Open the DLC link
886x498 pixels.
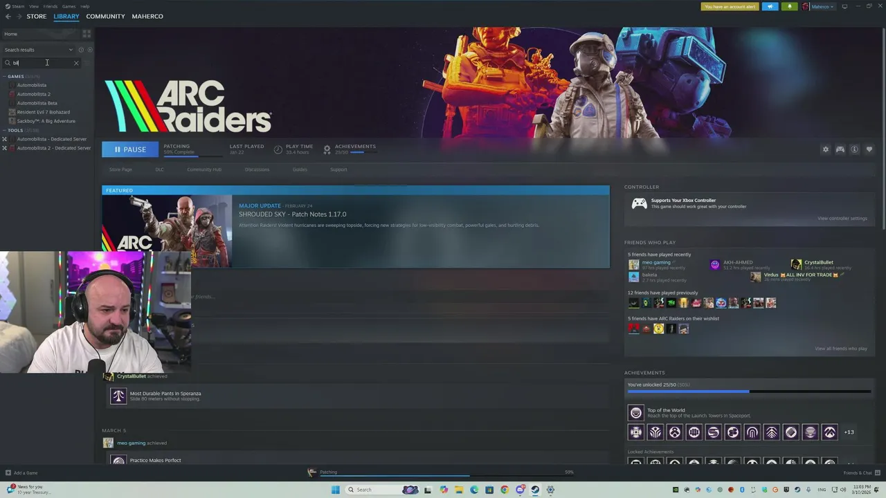[159, 169]
